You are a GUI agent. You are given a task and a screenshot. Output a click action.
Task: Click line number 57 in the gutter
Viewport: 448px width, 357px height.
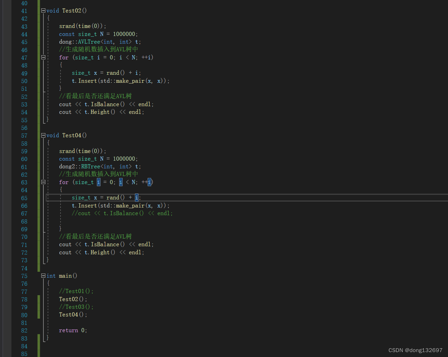pyautogui.click(x=24, y=136)
